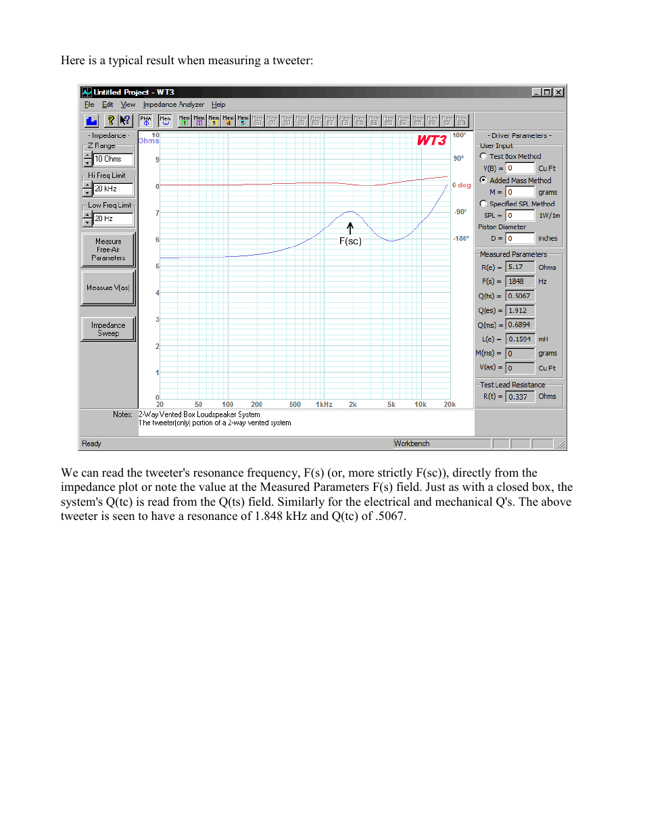Click the R(t) test lead resistance 0.337
This screenshot has width=645, height=835.
[x=520, y=397]
